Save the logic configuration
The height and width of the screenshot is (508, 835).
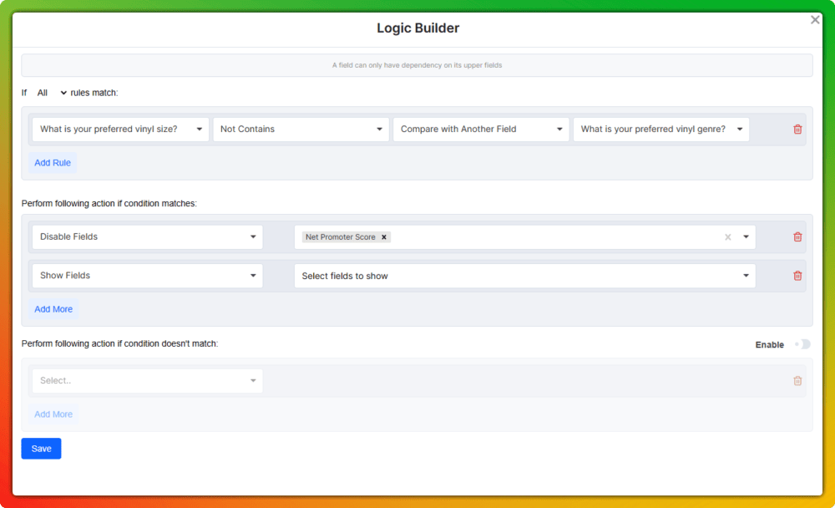[x=41, y=449]
